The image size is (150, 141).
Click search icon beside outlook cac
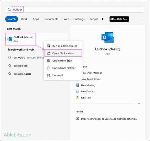(x=10, y=66)
